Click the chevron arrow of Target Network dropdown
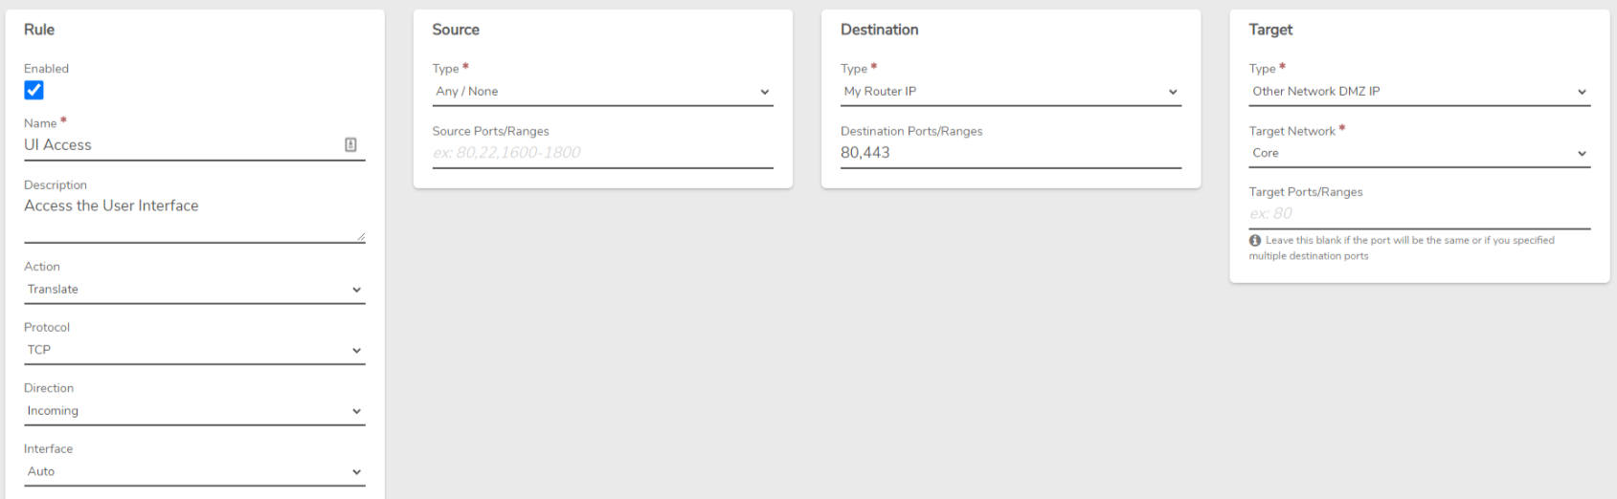This screenshot has width=1617, height=499. point(1582,154)
